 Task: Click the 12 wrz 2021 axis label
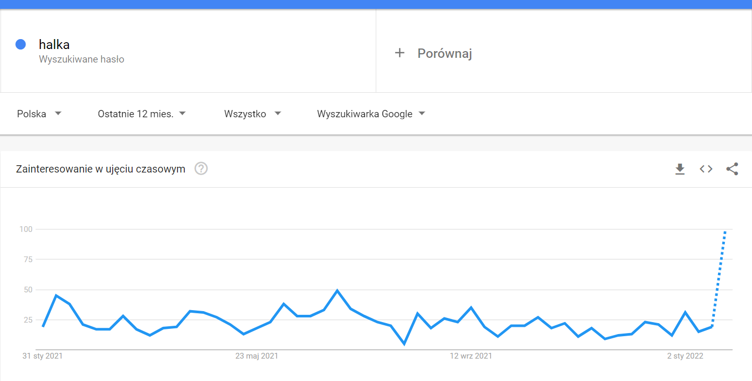(471, 356)
